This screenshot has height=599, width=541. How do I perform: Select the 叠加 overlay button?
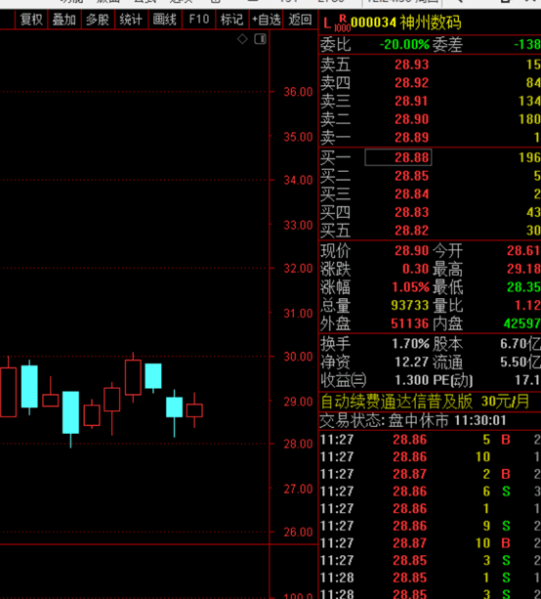pyautogui.click(x=64, y=20)
